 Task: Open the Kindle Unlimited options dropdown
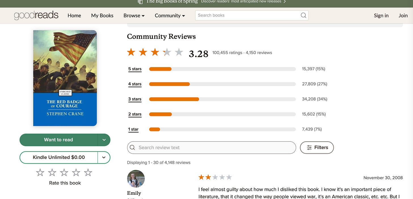click(x=104, y=157)
